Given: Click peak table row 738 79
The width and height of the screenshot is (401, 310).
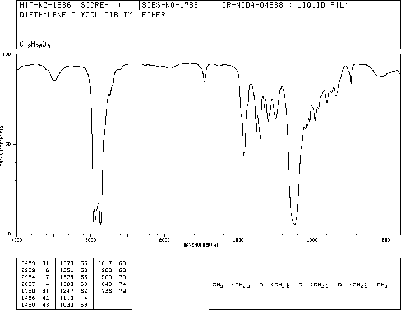Looking at the screenshot, I should tap(113, 291).
